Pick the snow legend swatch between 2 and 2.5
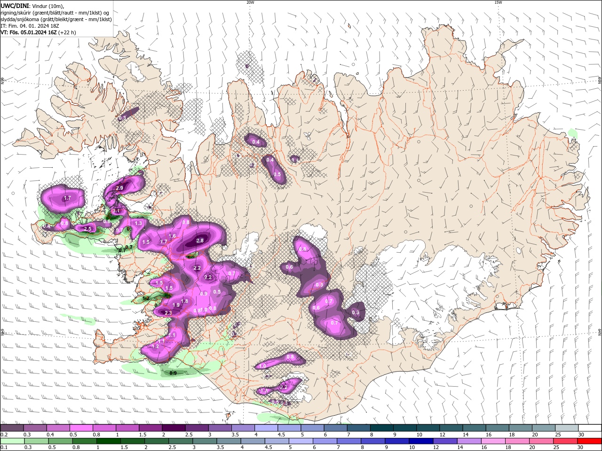602x451 pixels. click(x=174, y=428)
